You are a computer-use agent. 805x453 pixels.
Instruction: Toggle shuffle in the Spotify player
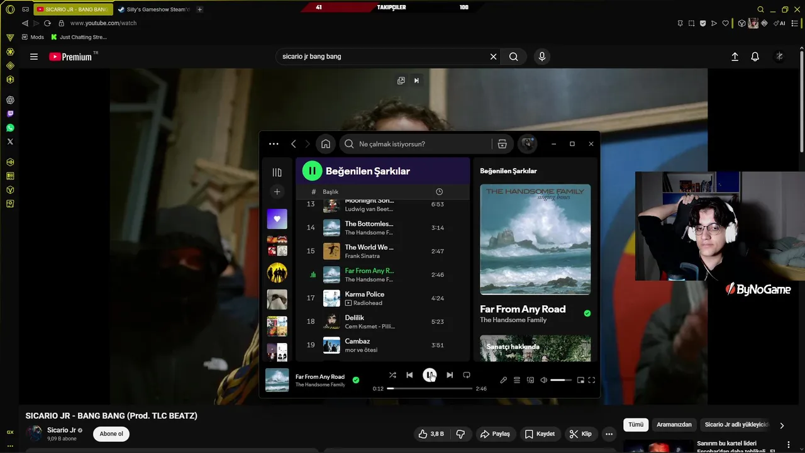(392, 375)
